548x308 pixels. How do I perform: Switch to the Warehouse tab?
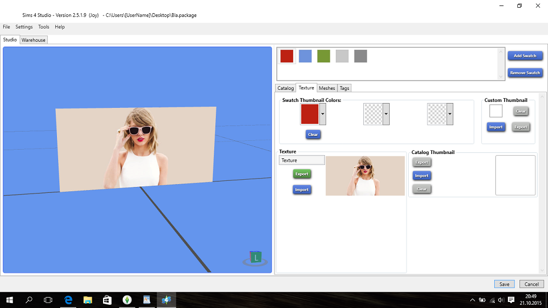pyautogui.click(x=33, y=40)
